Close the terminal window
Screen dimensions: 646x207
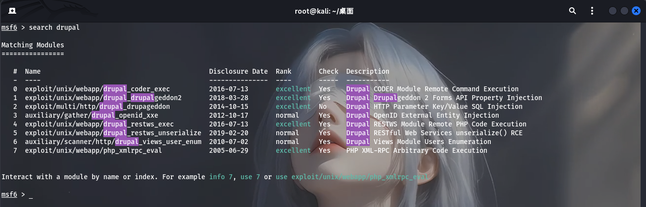point(636,10)
